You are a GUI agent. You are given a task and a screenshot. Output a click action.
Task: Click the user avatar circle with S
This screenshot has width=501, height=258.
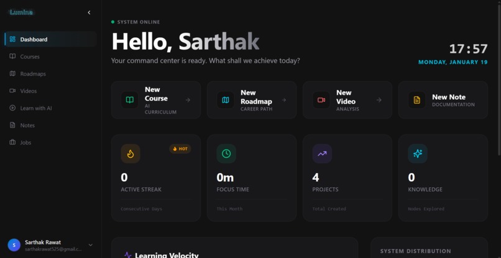click(14, 245)
